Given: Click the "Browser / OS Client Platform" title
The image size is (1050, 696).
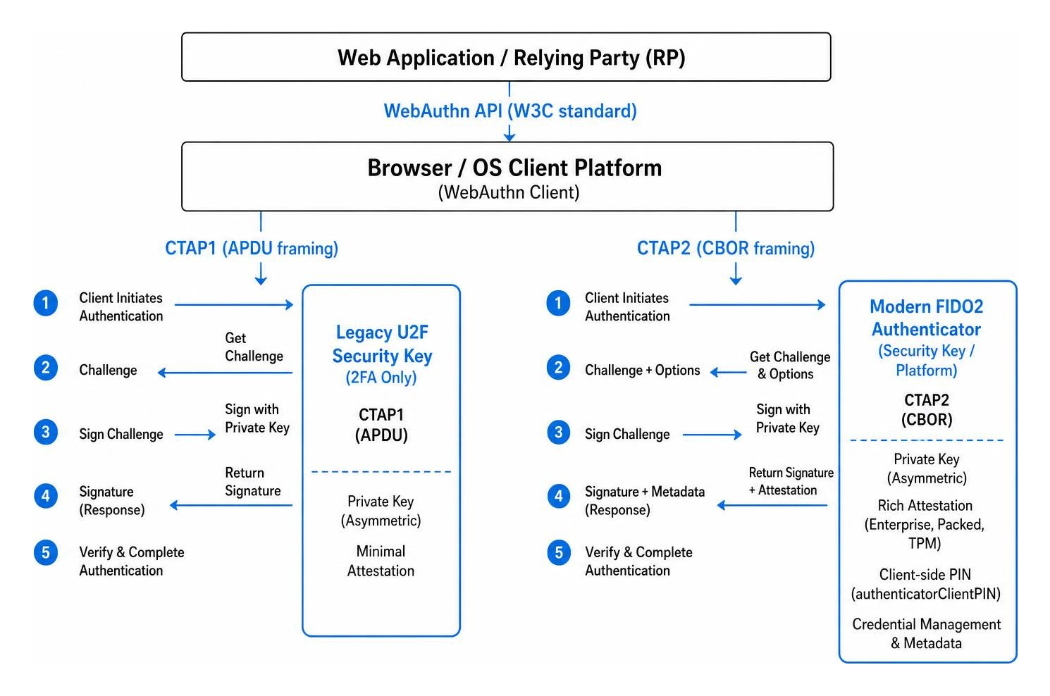Looking at the screenshot, I should tap(514, 168).
